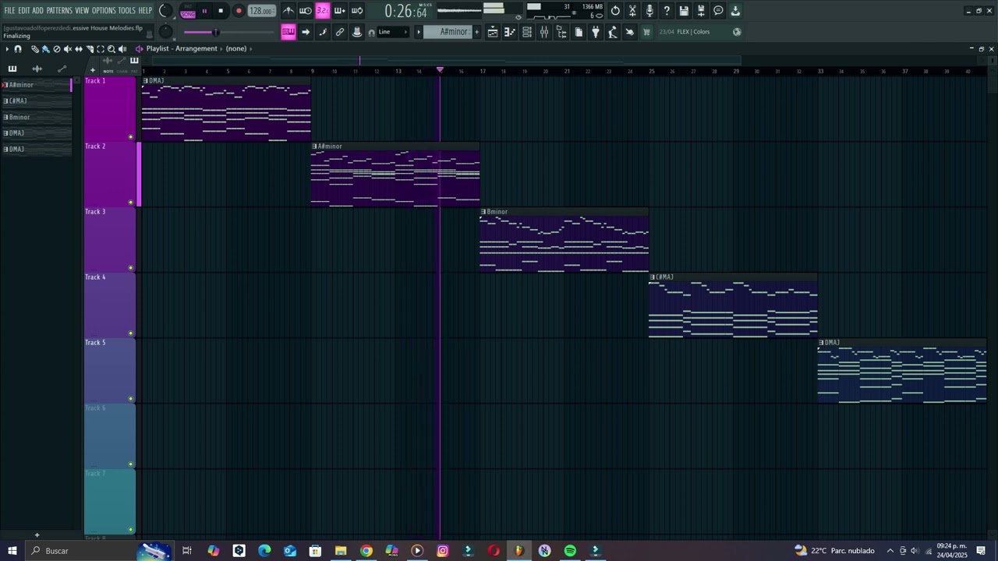Enable wait for input before playing
The height and width of the screenshot is (561, 998).
306,11
